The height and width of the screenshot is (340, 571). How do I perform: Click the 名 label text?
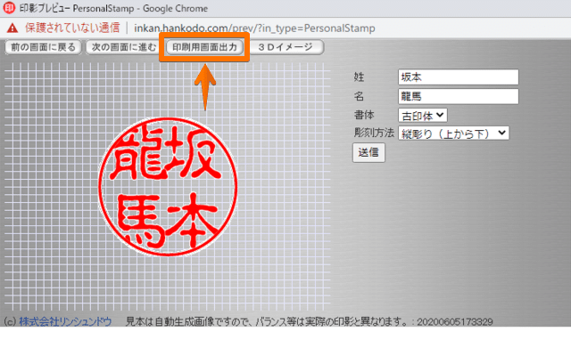359,96
